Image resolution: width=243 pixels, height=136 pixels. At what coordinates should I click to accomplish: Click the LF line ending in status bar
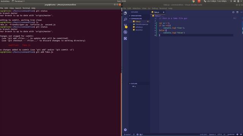coord(224,134)
